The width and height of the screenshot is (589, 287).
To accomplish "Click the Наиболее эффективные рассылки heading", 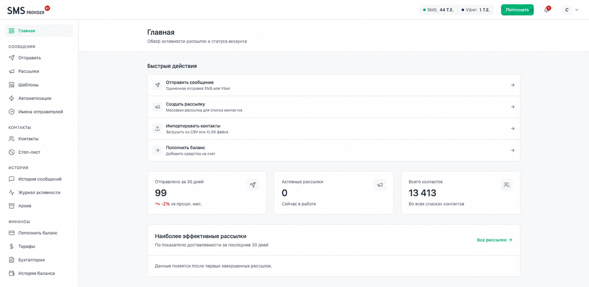I will coord(201,236).
